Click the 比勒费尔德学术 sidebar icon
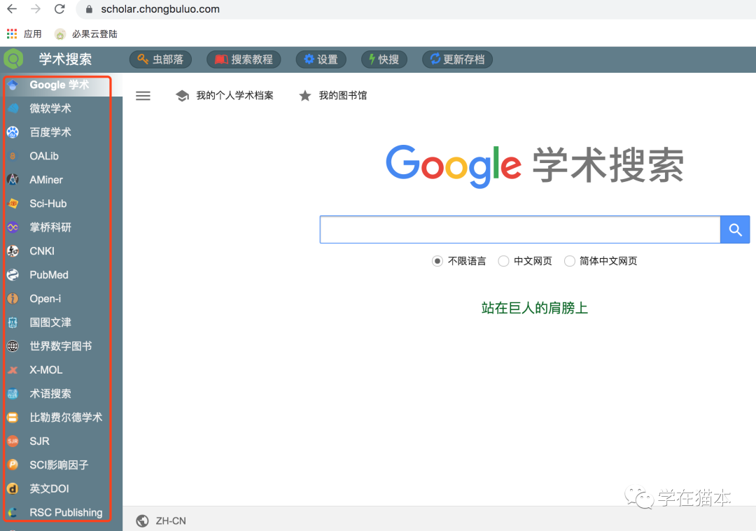The height and width of the screenshot is (531, 756). pos(13,417)
